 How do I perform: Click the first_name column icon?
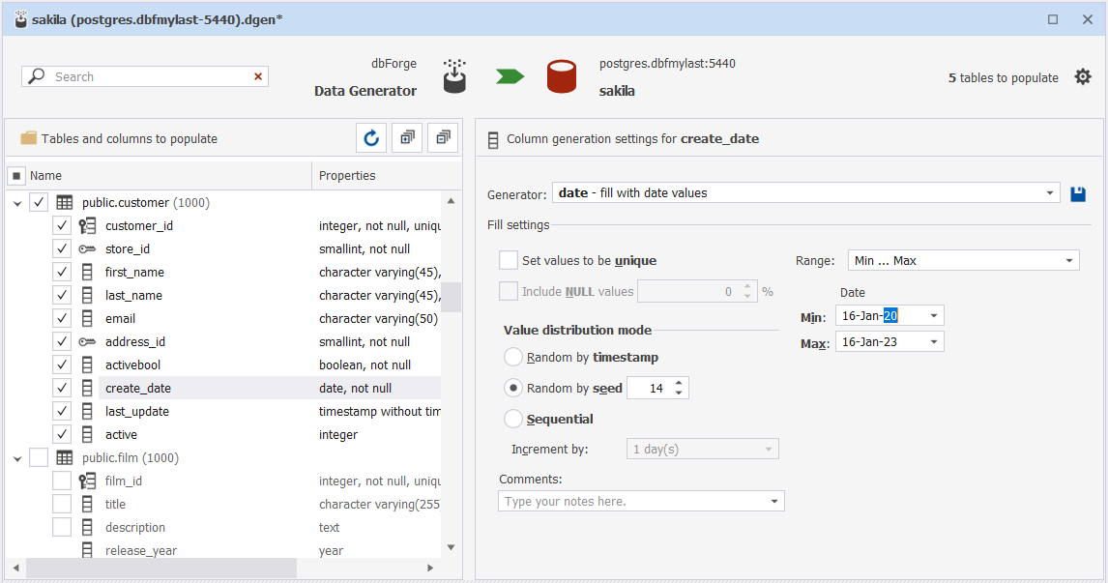(x=87, y=272)
